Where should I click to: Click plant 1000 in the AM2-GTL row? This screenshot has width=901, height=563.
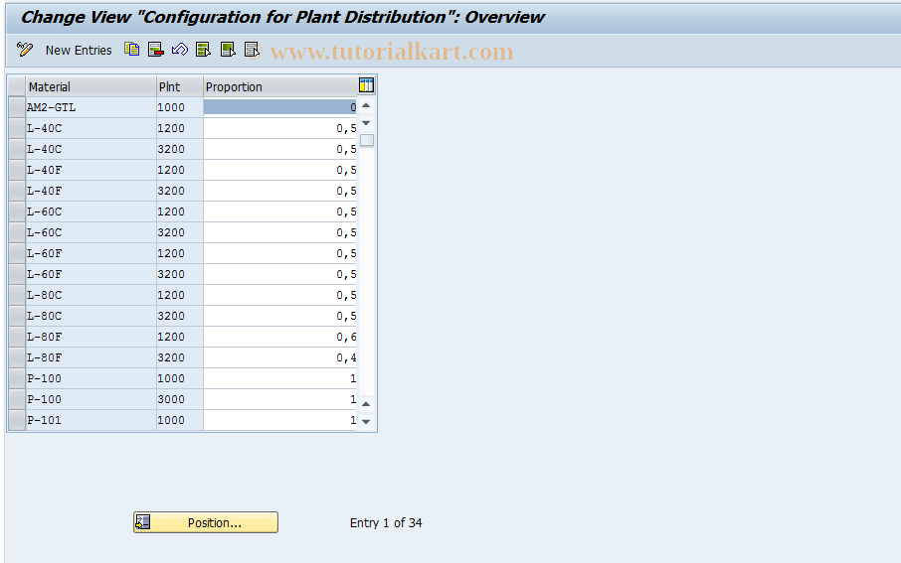point(180,107)
